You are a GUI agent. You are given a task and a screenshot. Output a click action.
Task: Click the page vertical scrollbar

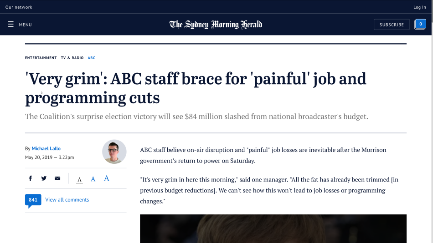[x=432, y=121]
